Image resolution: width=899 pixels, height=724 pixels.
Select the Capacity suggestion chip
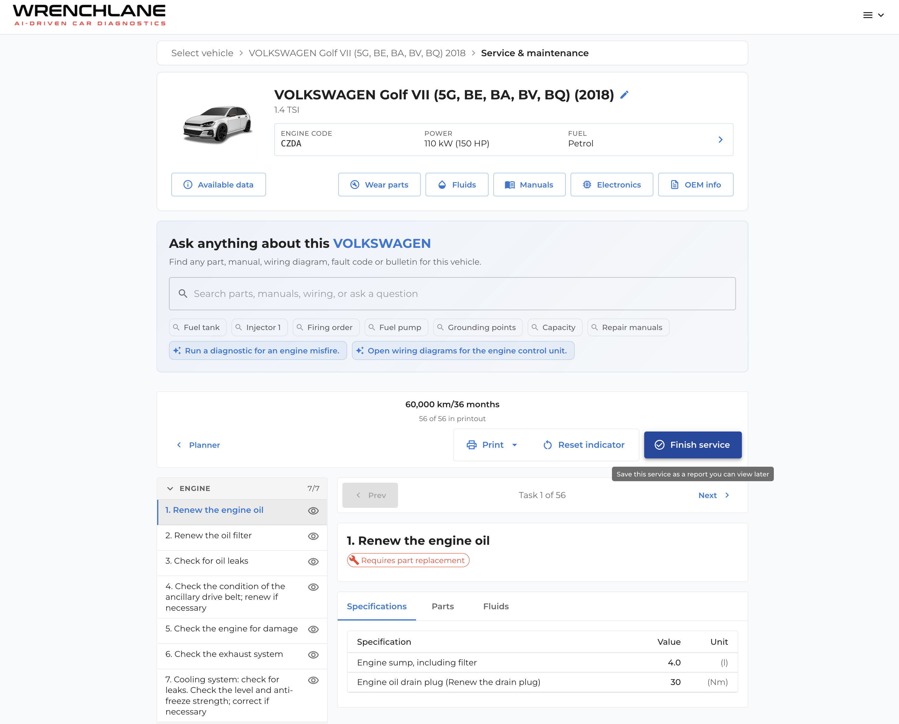point(555,327)
